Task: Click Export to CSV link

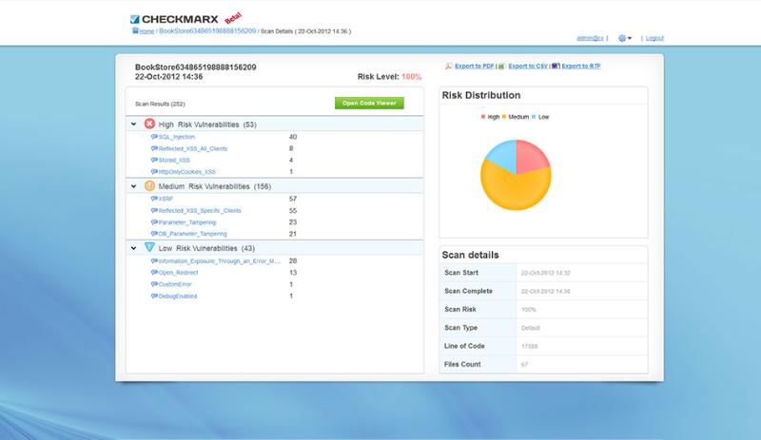Action: coord(528,66)
